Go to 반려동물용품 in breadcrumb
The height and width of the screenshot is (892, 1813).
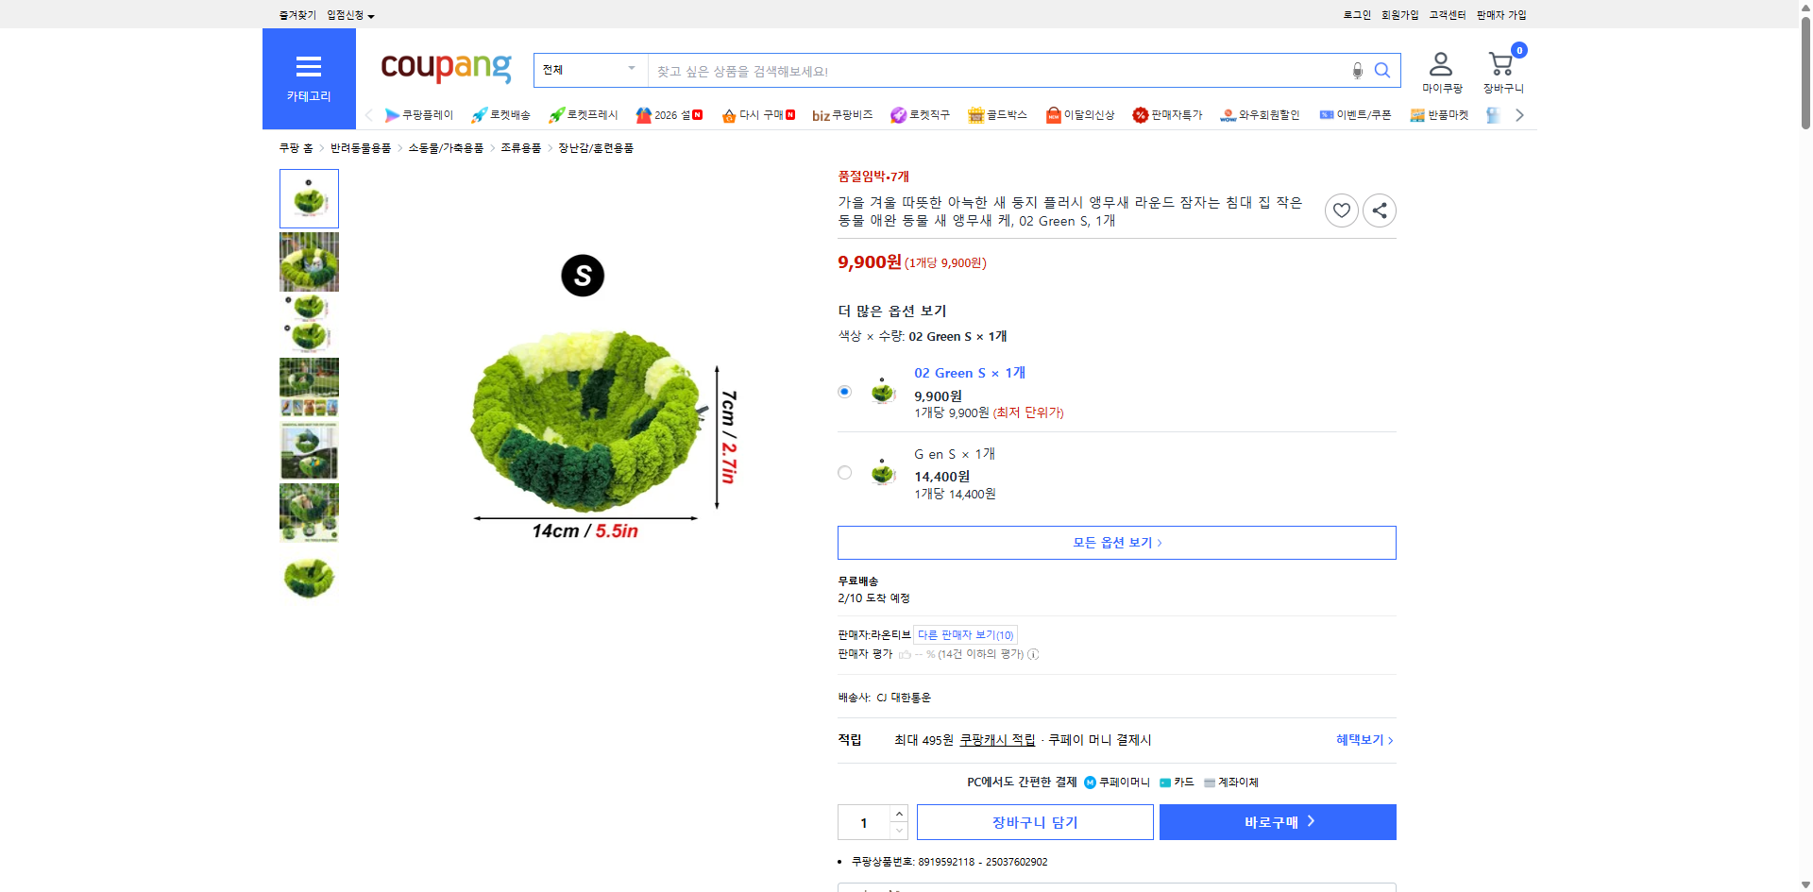[x=362, y=148]
